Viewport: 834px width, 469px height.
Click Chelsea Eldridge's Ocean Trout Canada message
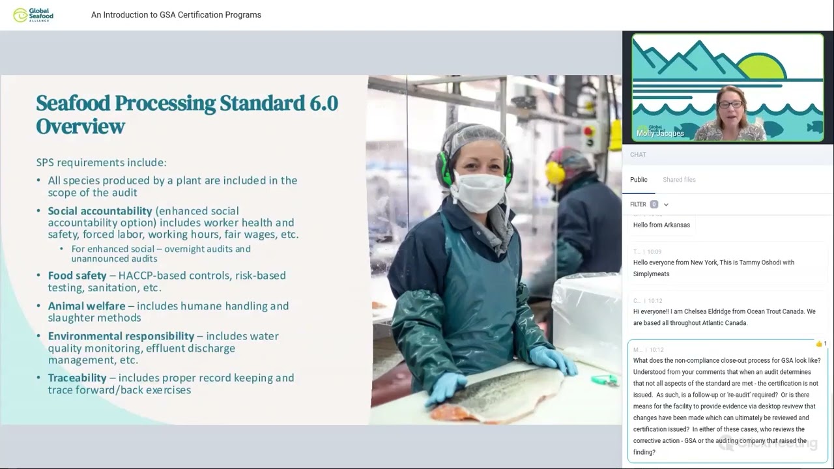pyautogui.click(x=728, y=311)
